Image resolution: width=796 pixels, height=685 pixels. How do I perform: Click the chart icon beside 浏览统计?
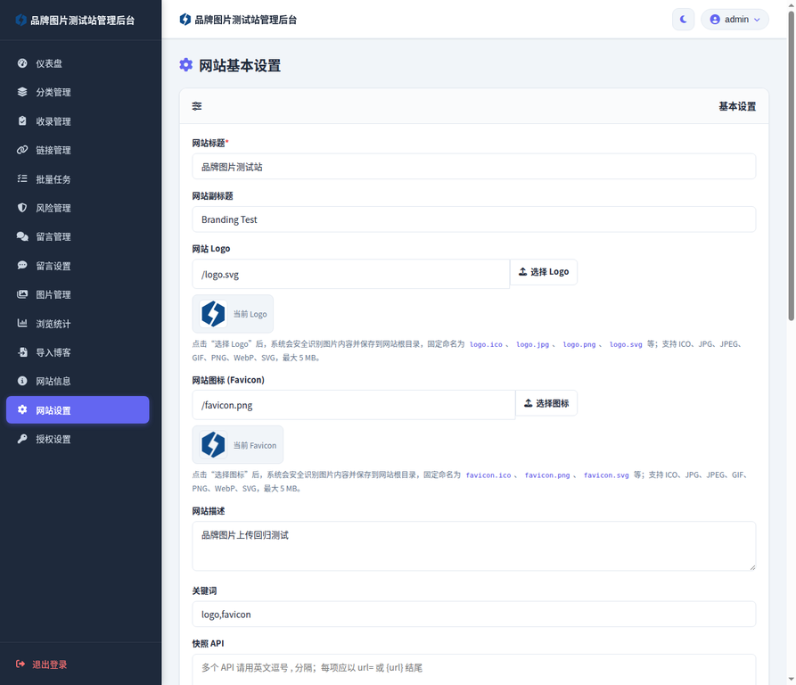(22, 324)
